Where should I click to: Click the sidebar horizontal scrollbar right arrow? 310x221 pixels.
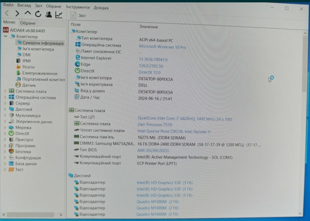(61, 215)
